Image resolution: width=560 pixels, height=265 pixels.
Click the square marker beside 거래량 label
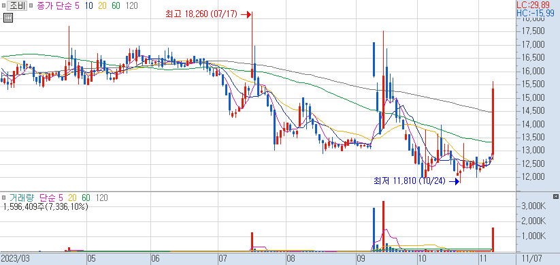point(3,198)
